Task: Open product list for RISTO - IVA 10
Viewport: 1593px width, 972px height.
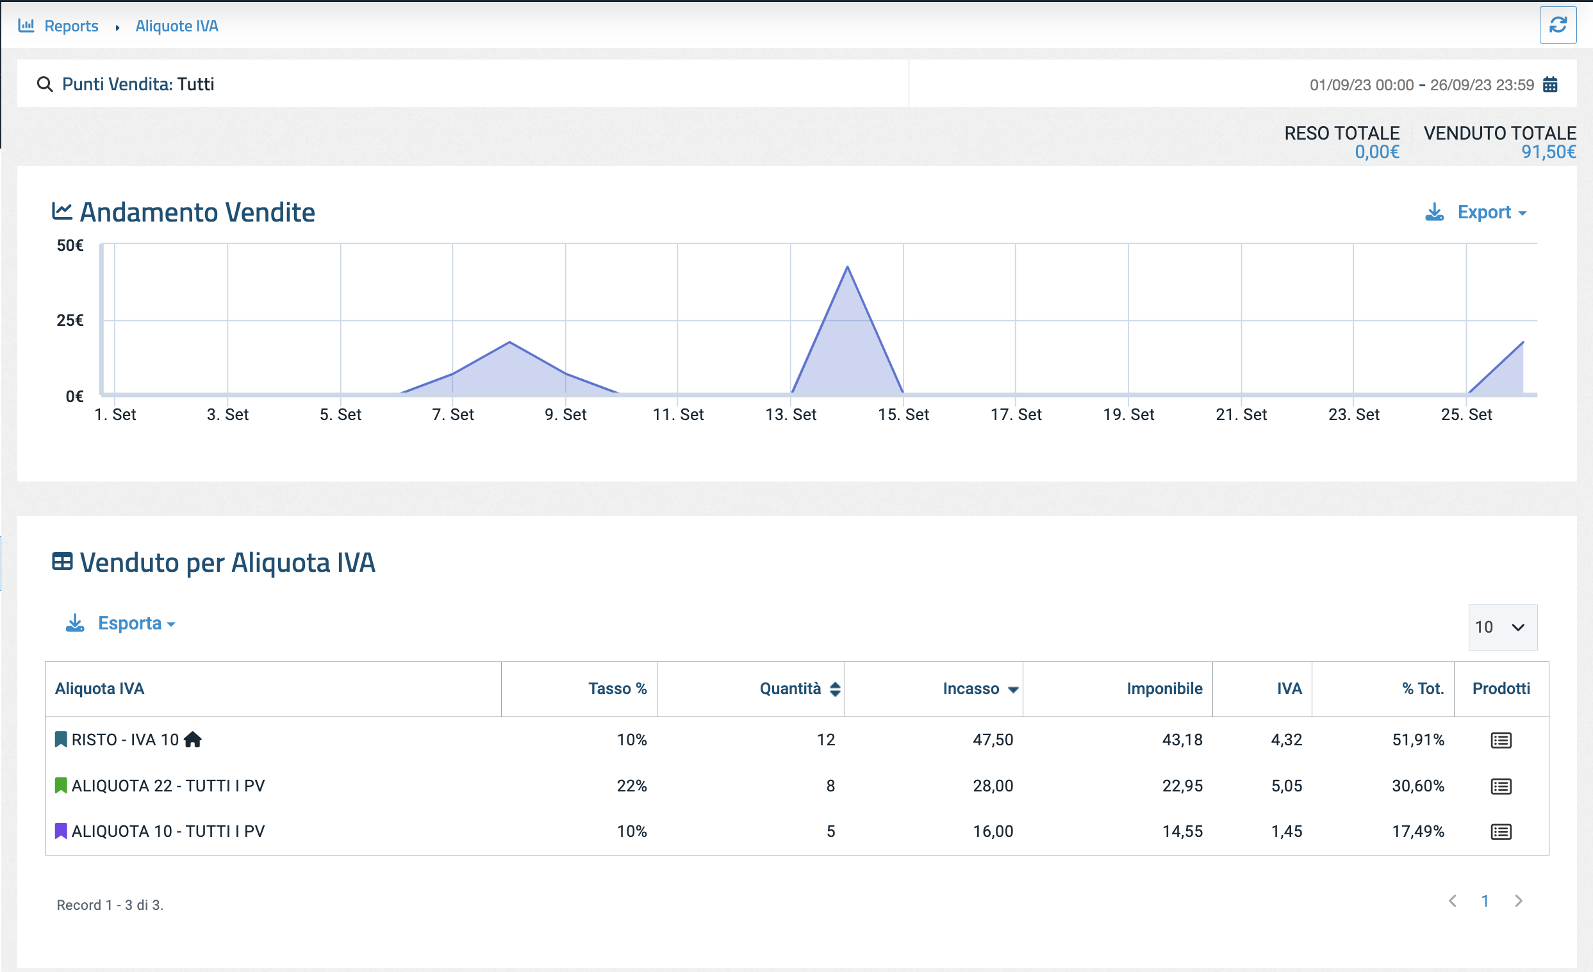Action: coord(1501,740)
